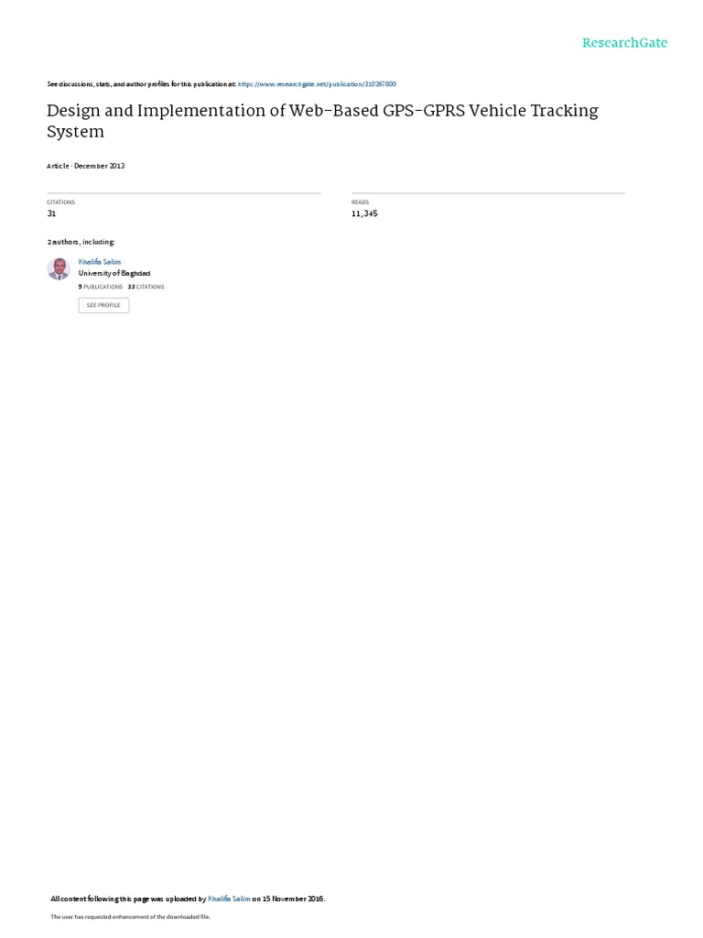Screen dimensions: 703x938
Task: Click the CITATIONS label above 31
Action: click(61, 202)
